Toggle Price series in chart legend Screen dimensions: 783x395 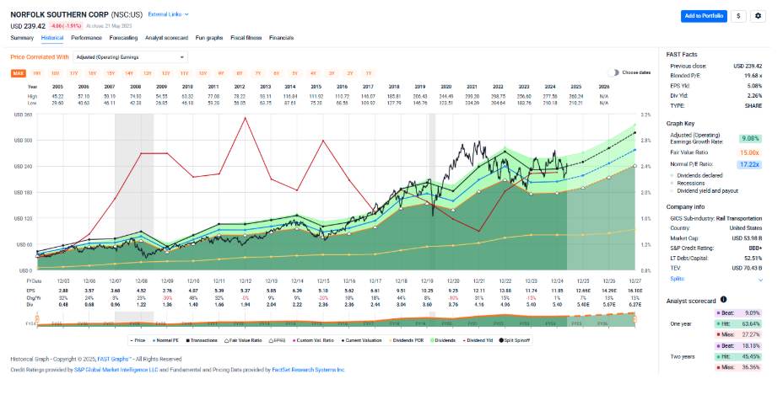pos(138,340)
